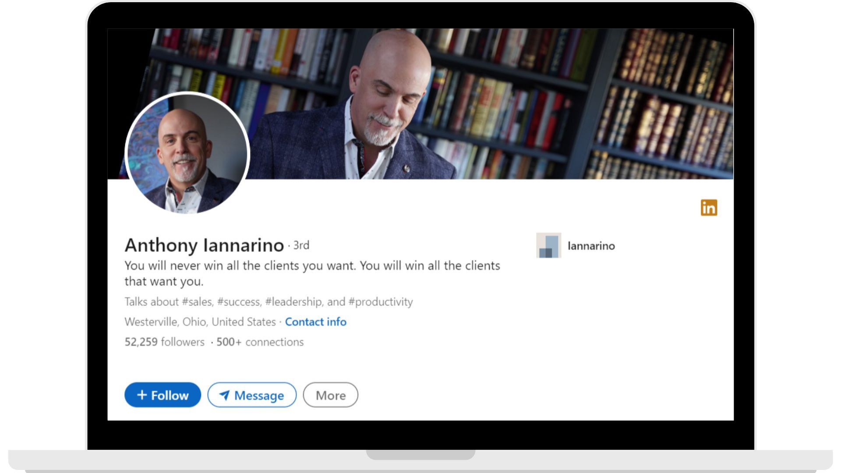Click the #productivity hashtag

pyautogui.click(x=380, y=301)
